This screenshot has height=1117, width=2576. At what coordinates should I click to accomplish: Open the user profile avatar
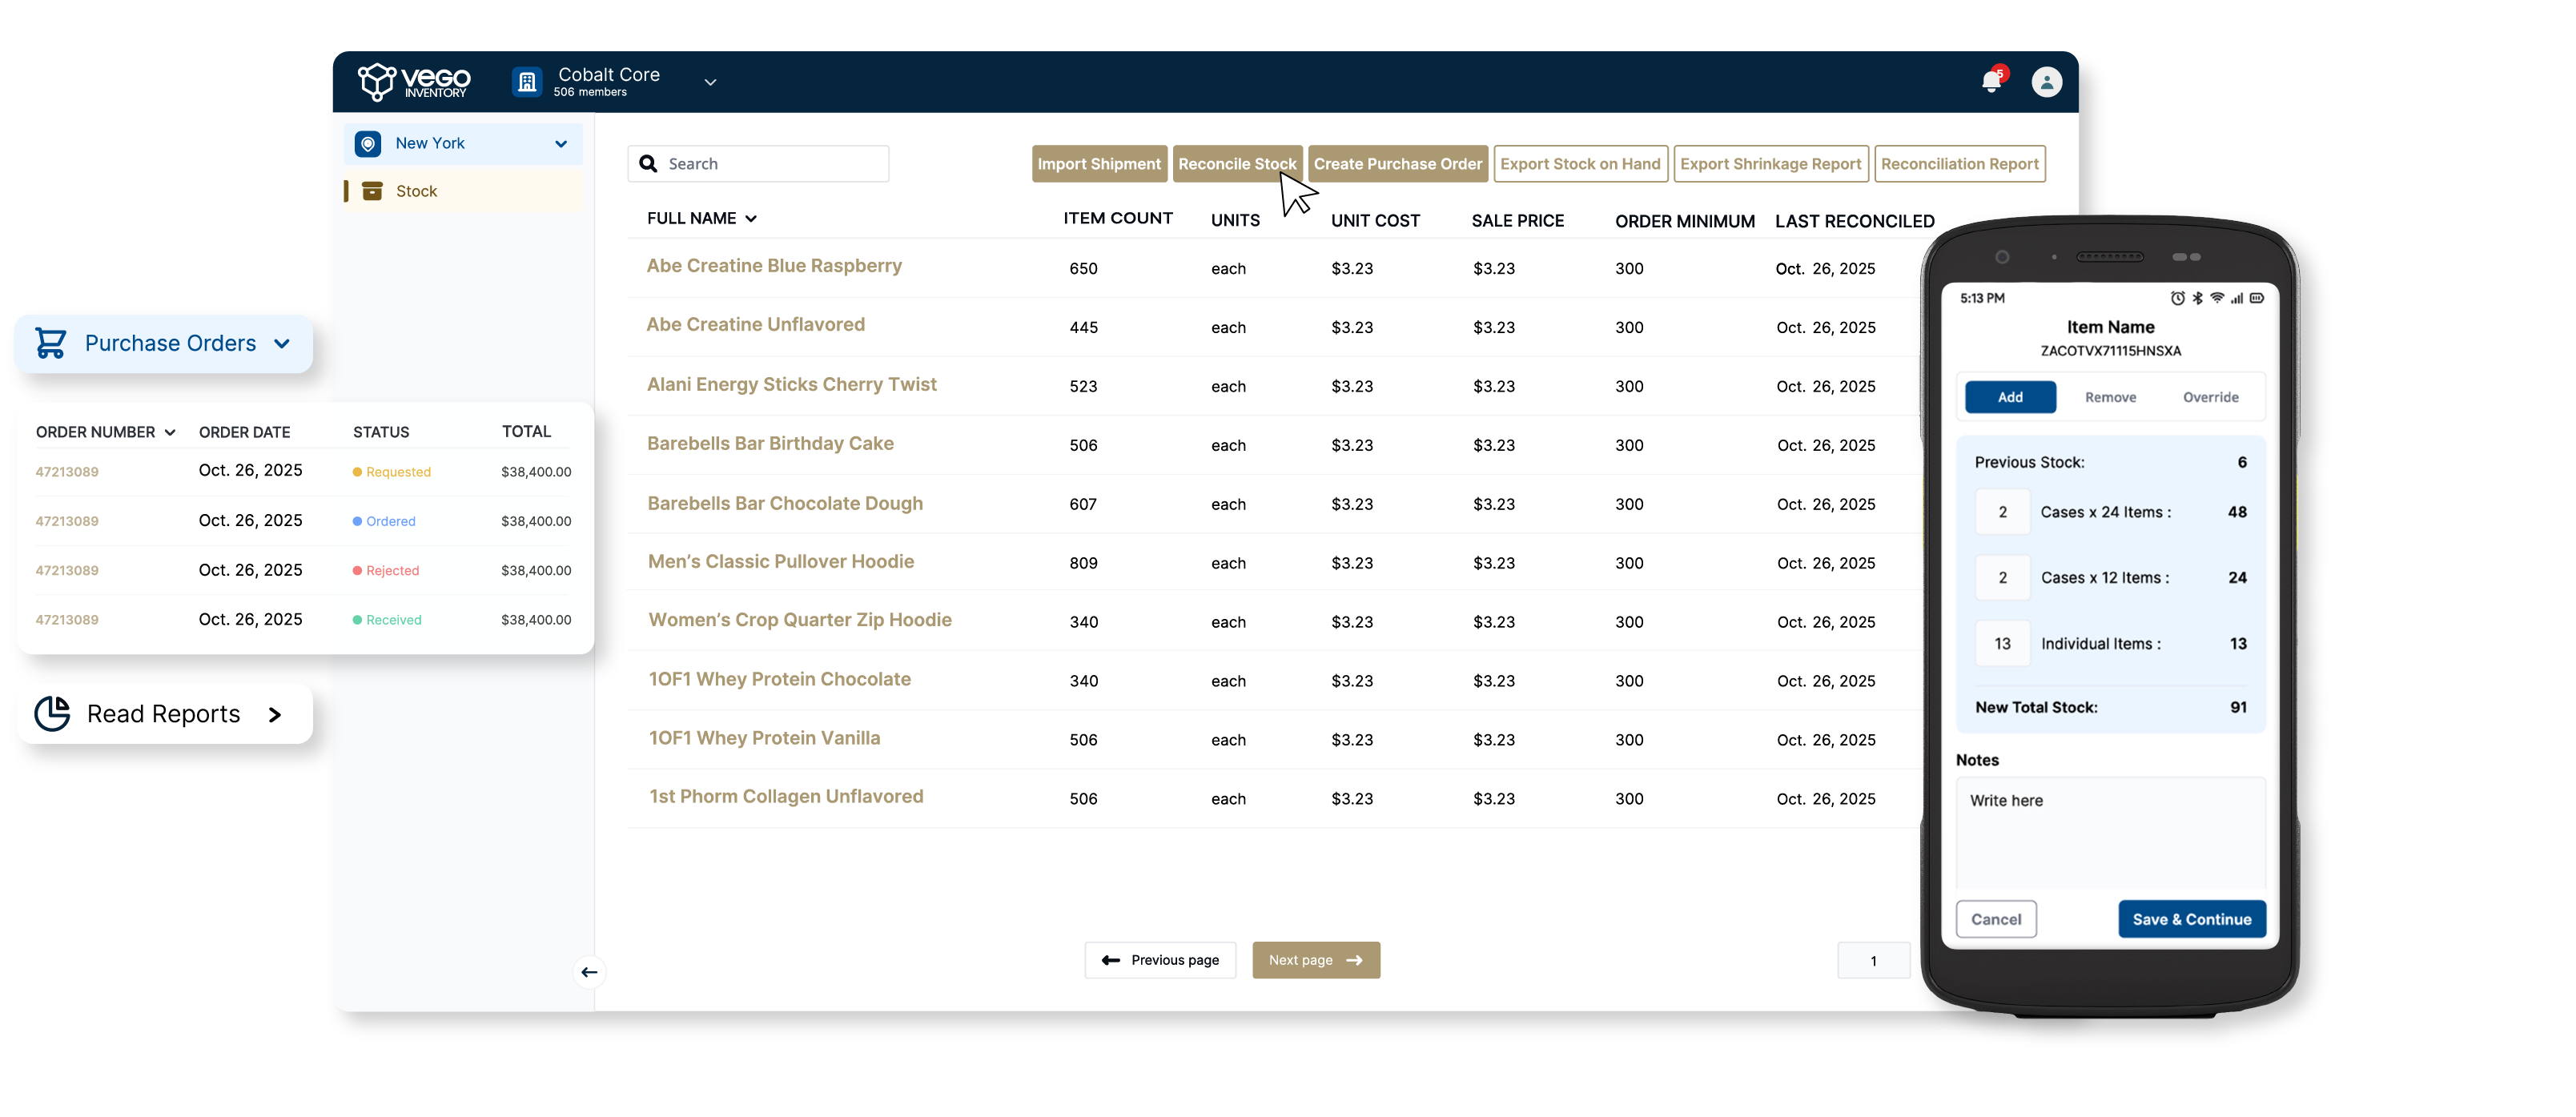click(2046, 82)
